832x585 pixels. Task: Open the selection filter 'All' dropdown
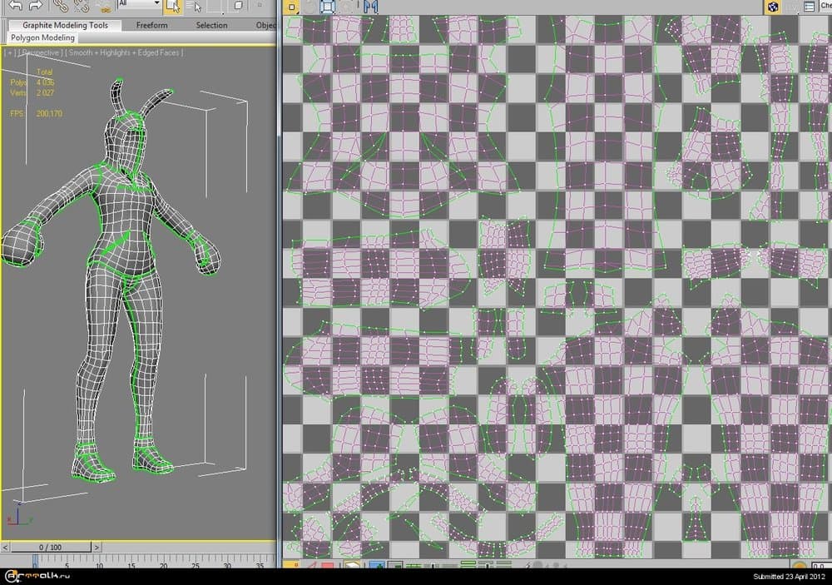pos(137,4)
